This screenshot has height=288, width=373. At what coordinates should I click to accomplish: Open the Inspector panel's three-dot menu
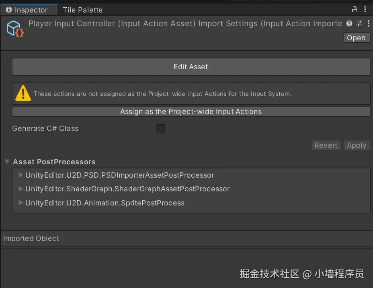coord(365,9)
